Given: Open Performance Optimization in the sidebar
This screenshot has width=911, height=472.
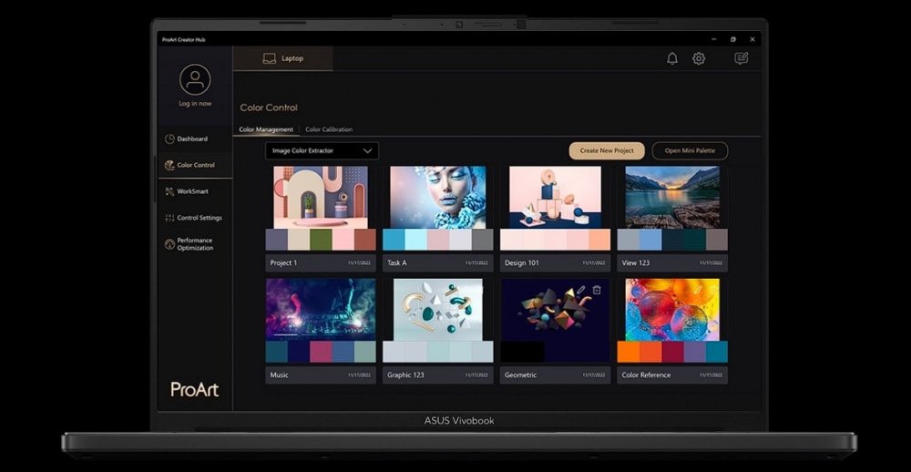Looking at the screenshot, I should (194, 244).
